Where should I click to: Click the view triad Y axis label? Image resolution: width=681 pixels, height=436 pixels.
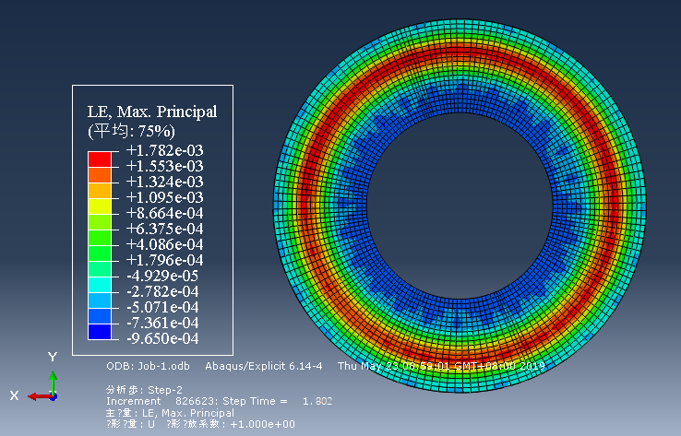coord(53,357)
